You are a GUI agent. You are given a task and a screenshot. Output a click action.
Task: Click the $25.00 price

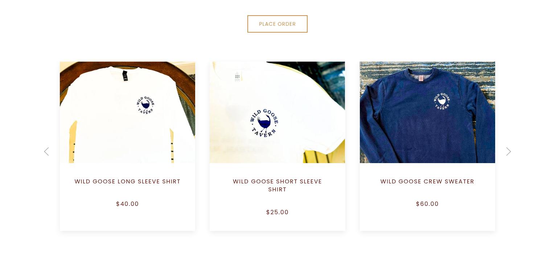click(277, 212)
